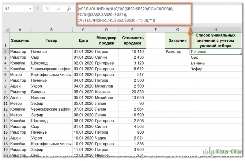
Task: Select row 2 header
Action: point(5,52)
